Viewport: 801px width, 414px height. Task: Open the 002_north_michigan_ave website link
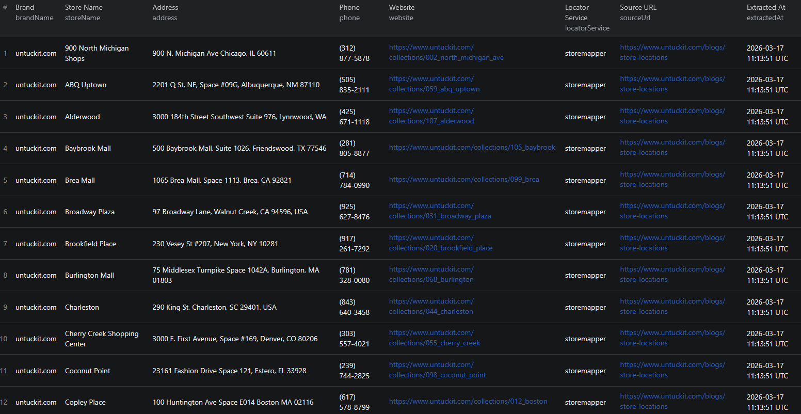click(x=446, y=53)
